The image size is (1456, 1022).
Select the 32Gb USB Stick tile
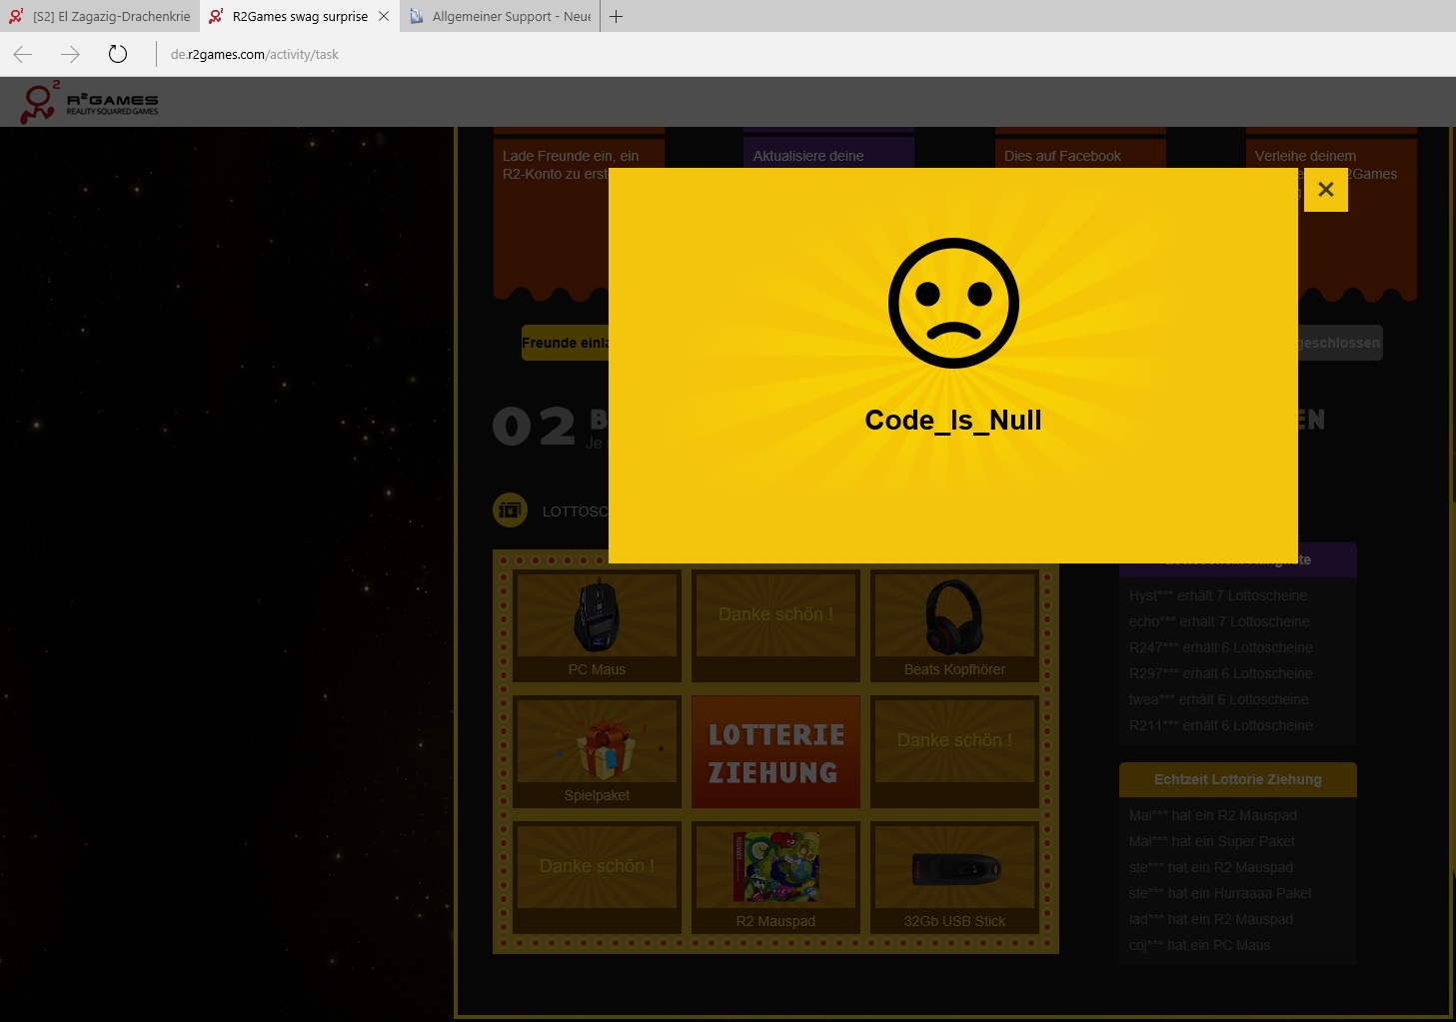(x=954, y=878)
